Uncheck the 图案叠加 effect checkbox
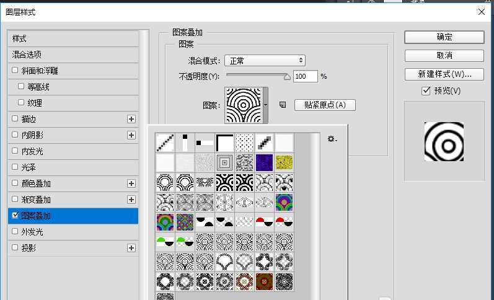This screenshot has height=300, width=494. 15,216
